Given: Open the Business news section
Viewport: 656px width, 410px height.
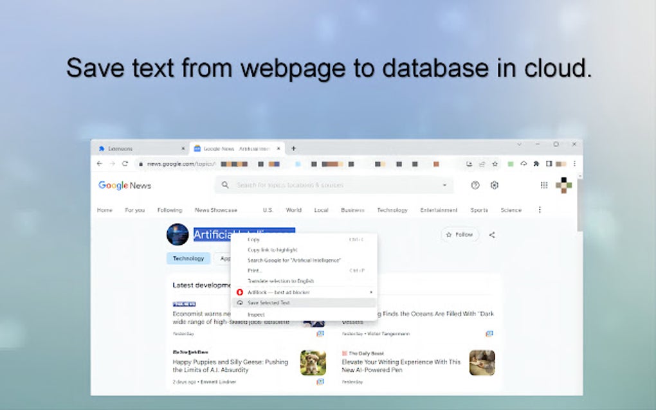Looking at the screenshot, I should (x=352, y=210).
